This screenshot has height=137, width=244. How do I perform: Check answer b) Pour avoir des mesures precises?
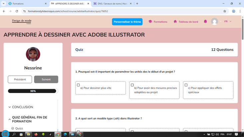132,85
